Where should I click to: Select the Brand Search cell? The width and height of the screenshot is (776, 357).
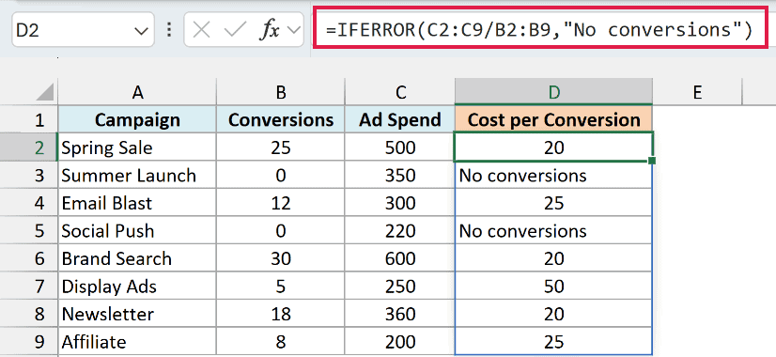pyautogui.click(x=137, y=258)
